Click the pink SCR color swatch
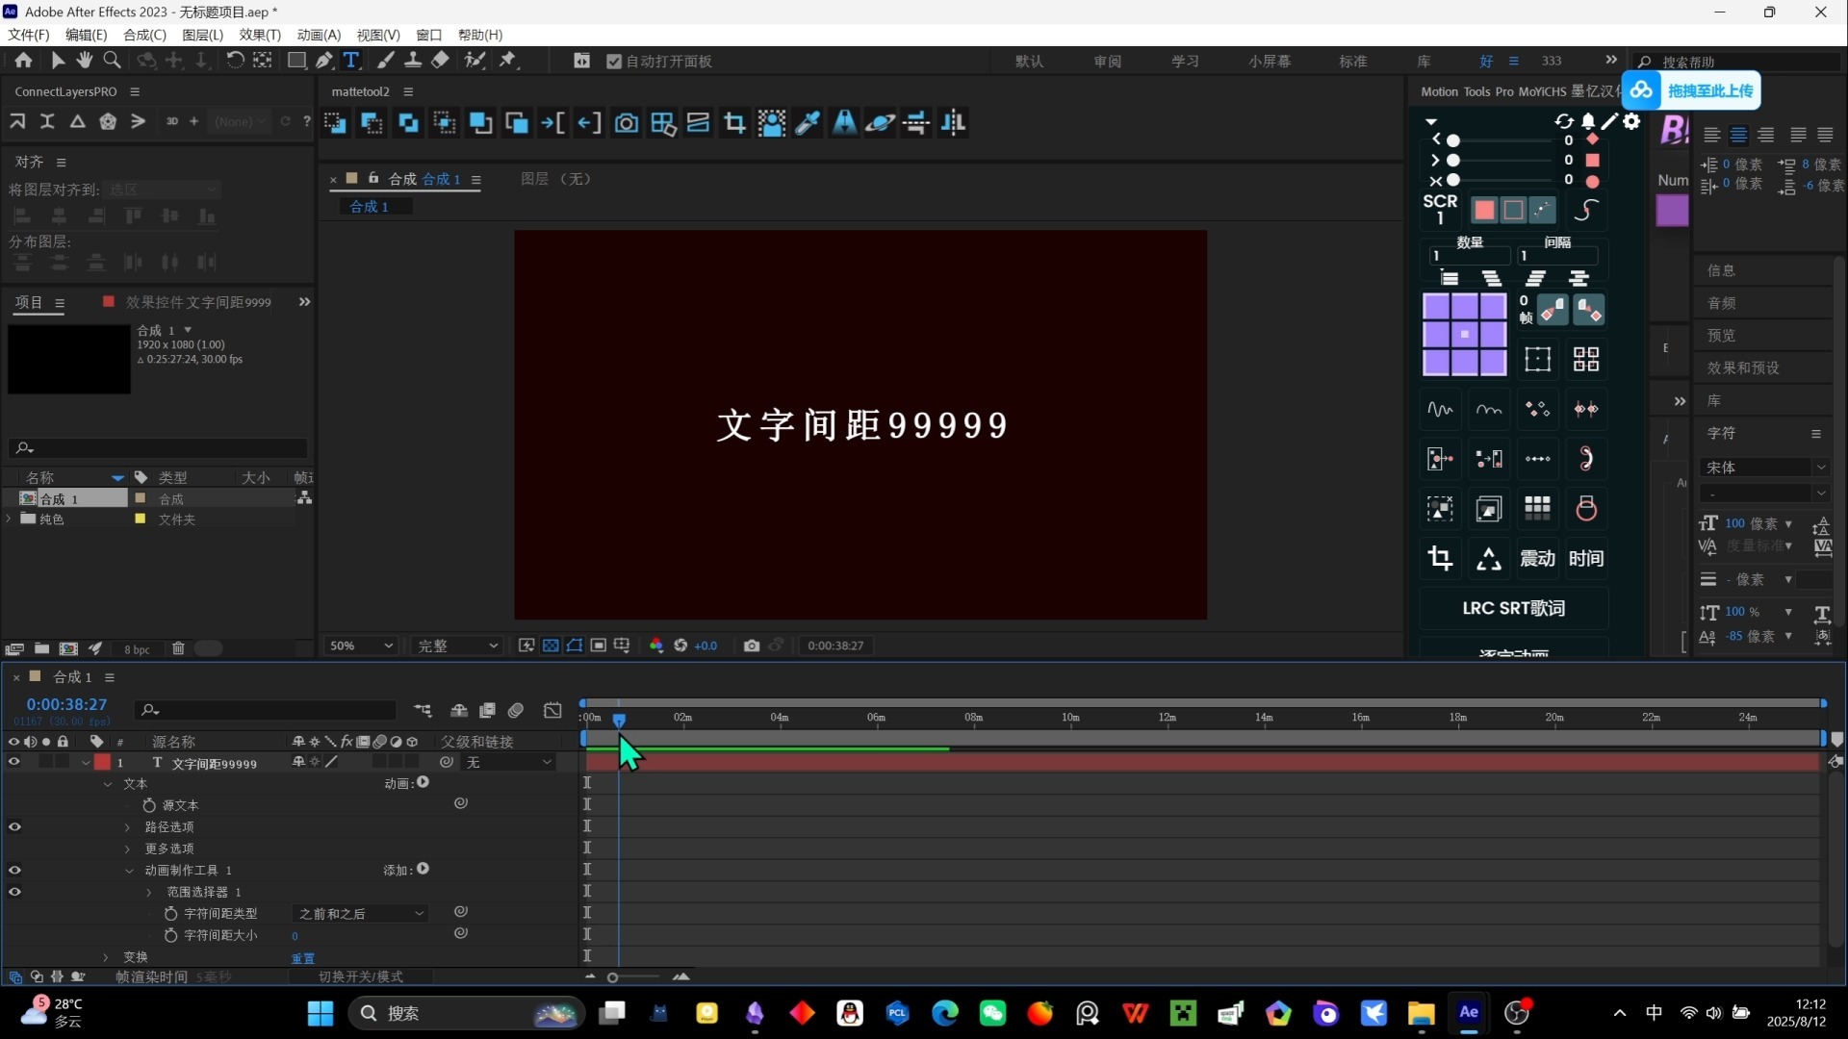This screenshot has height=1039, width=1848. 1484,210
